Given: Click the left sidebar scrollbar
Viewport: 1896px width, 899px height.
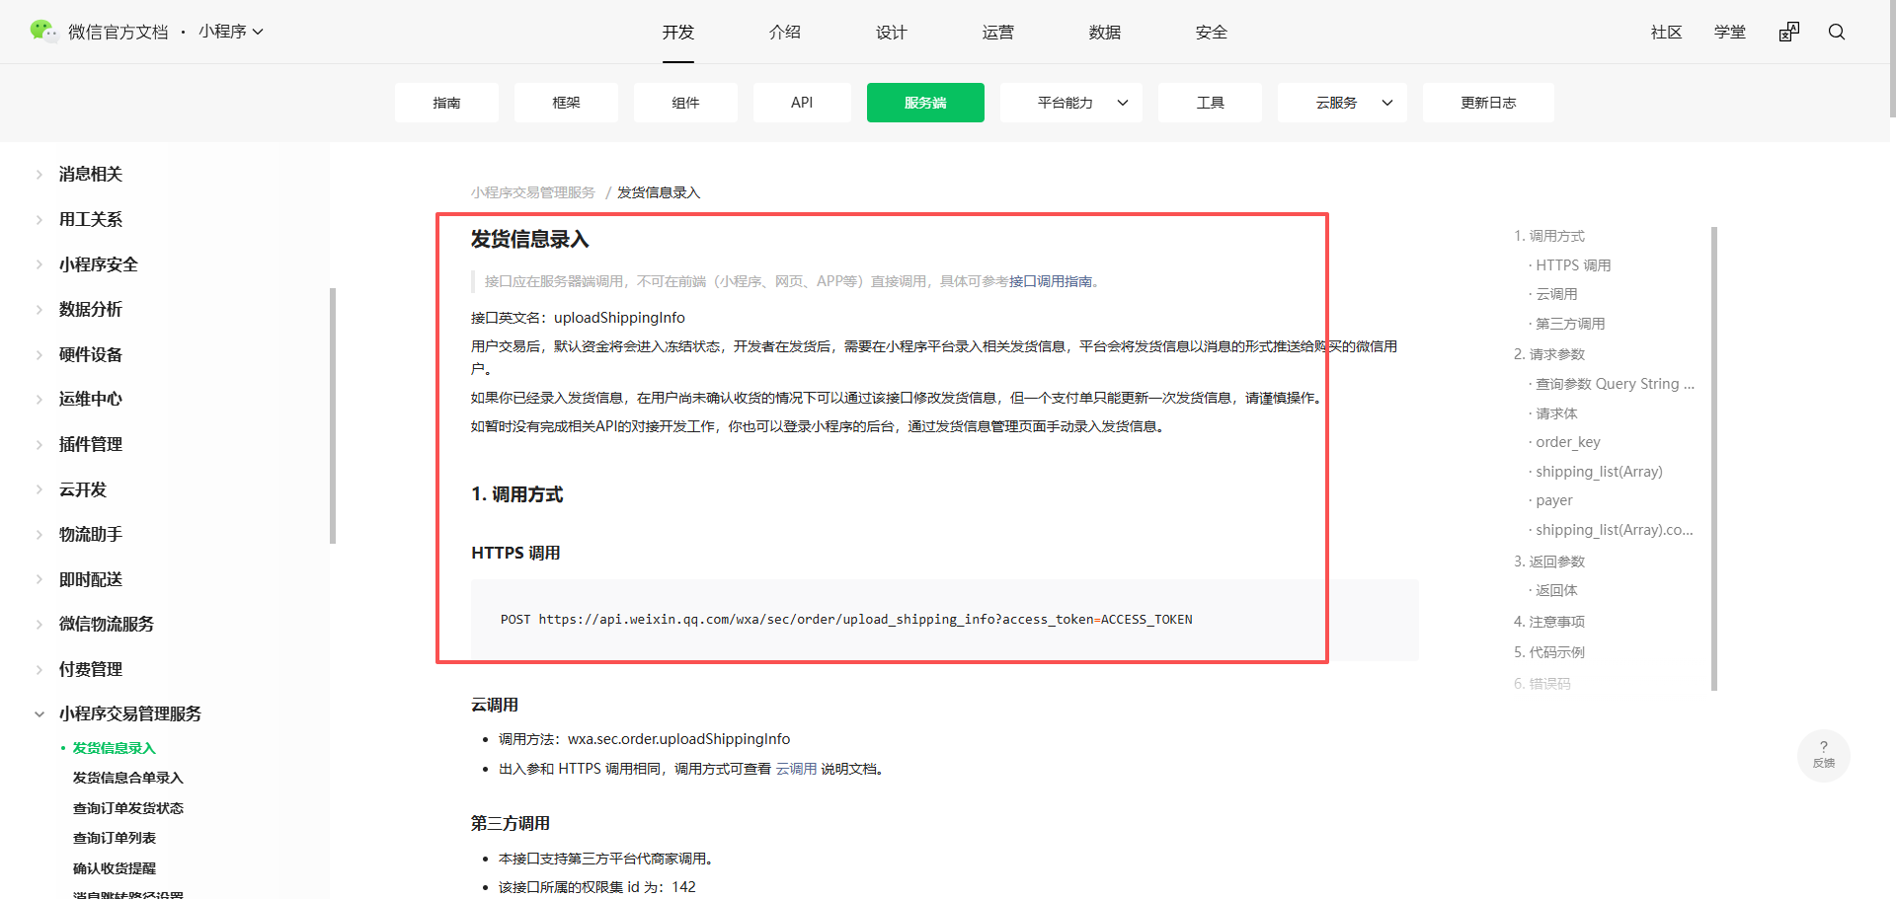Looking at the screenshot, I should coord(333,415).
